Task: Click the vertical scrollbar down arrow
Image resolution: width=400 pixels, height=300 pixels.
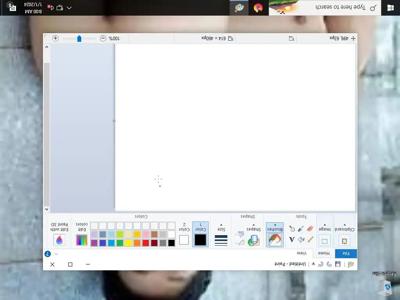Action: tap(46, 47)
